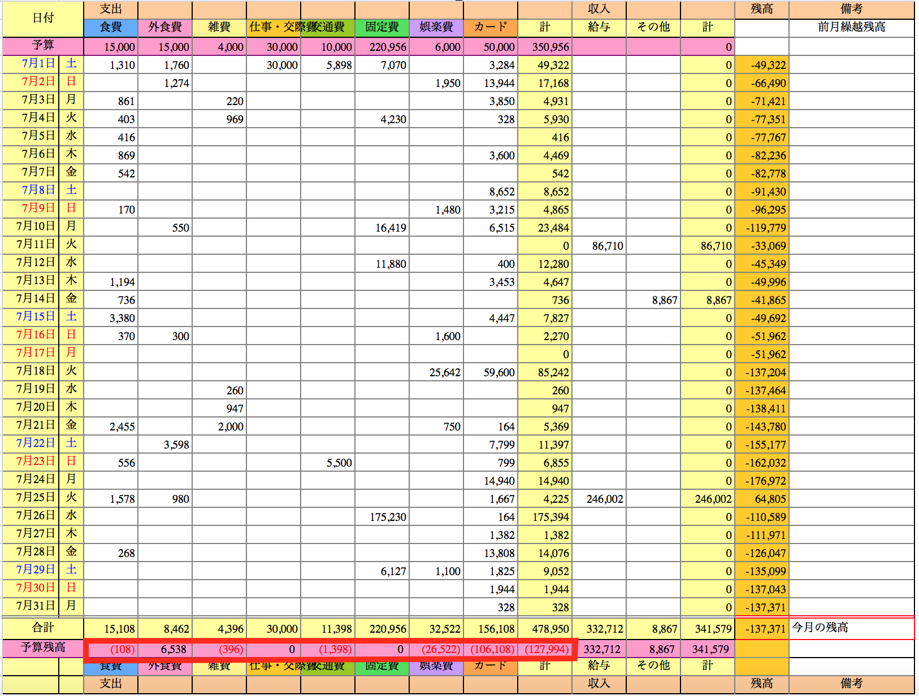The height and width of the screenshot is (696, 919).
Task: Select the 予算残高 row label
Action: [43, 648]
